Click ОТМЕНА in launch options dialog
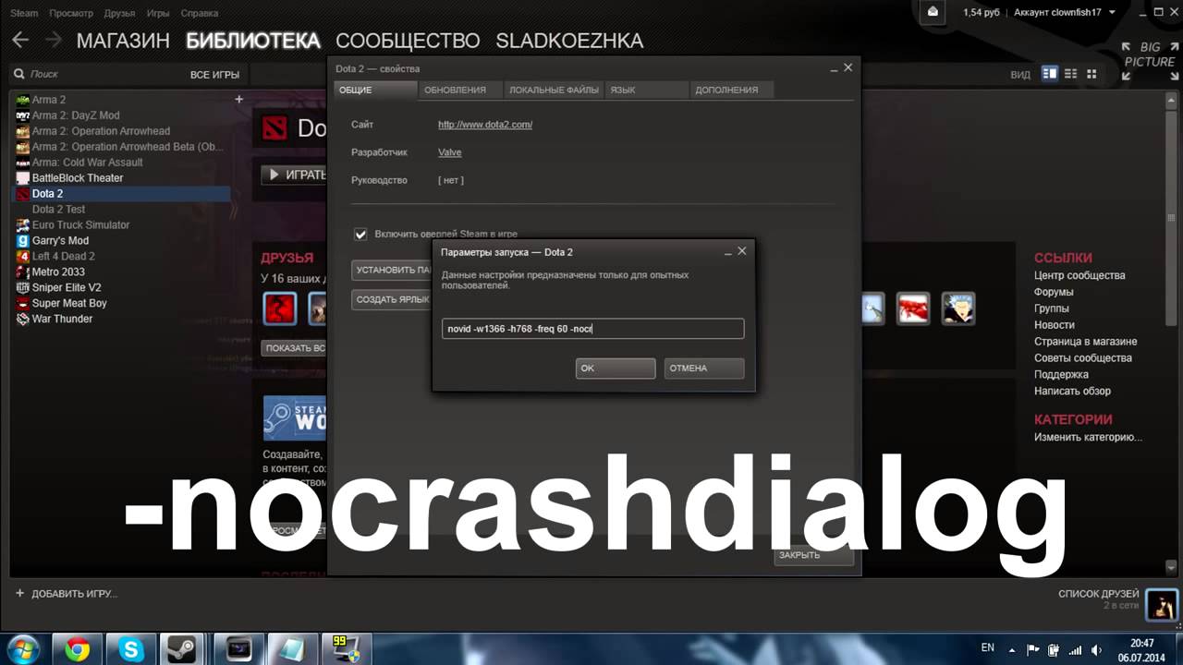The height and width of the screenshot is (665, 1183). [x=704, y=368]
